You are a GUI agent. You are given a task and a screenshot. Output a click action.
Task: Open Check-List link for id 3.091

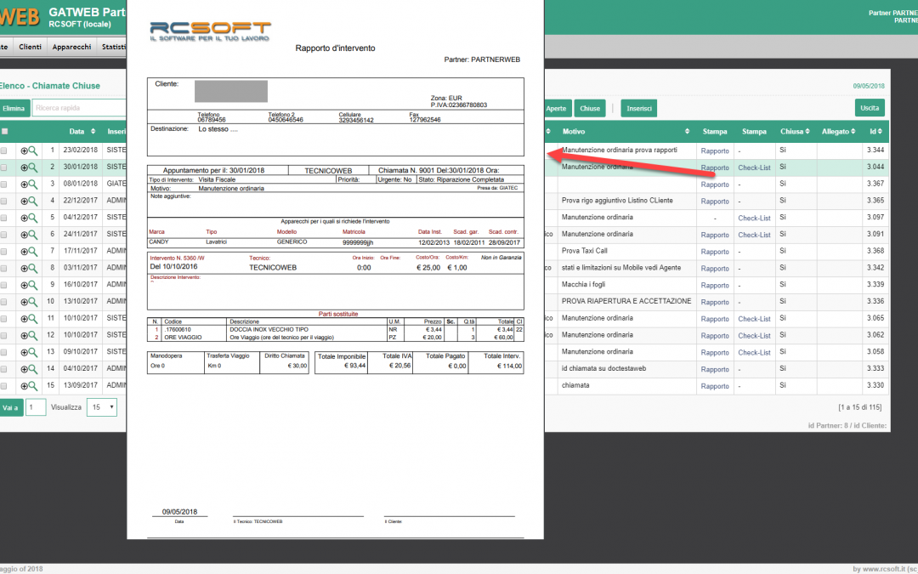tap(754, 235)
